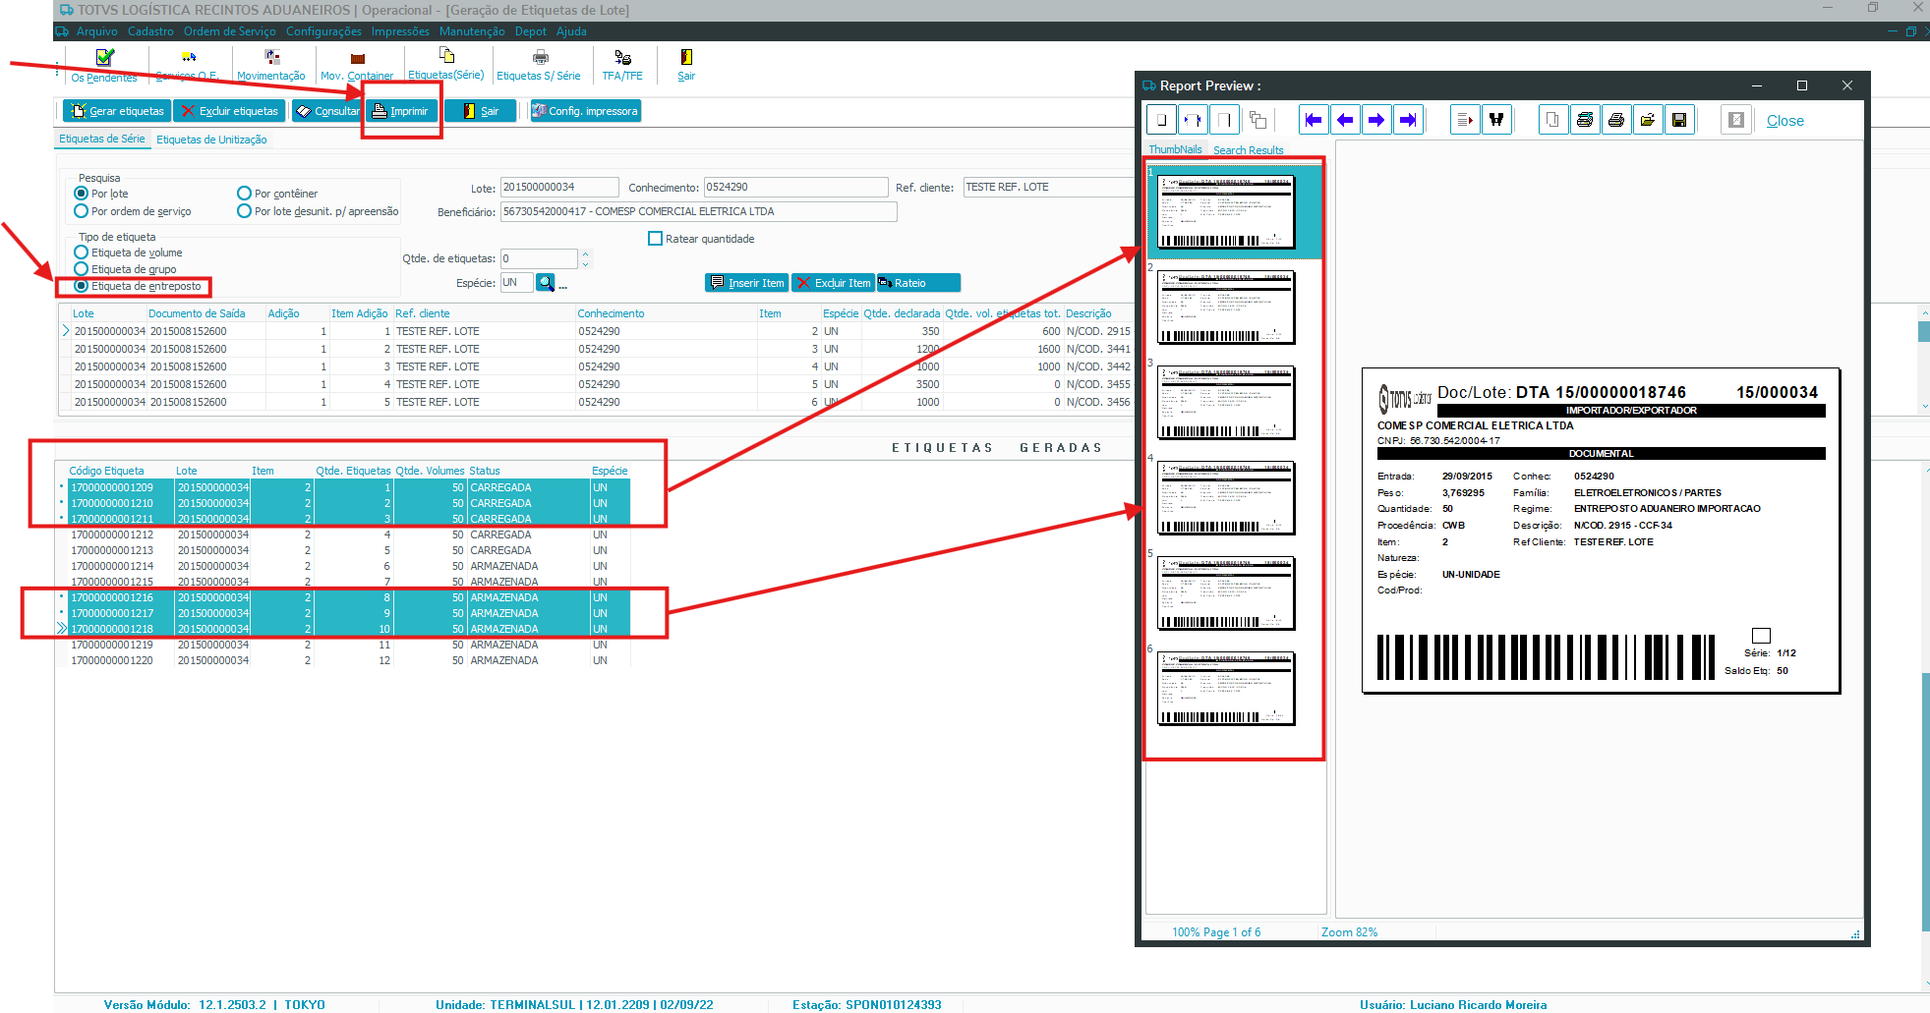Open Mov. Container toolbar icon

357,59
